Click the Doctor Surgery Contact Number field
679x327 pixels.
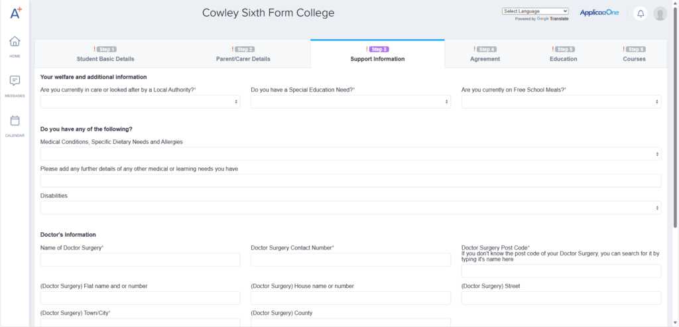click(x=350, y=260)
